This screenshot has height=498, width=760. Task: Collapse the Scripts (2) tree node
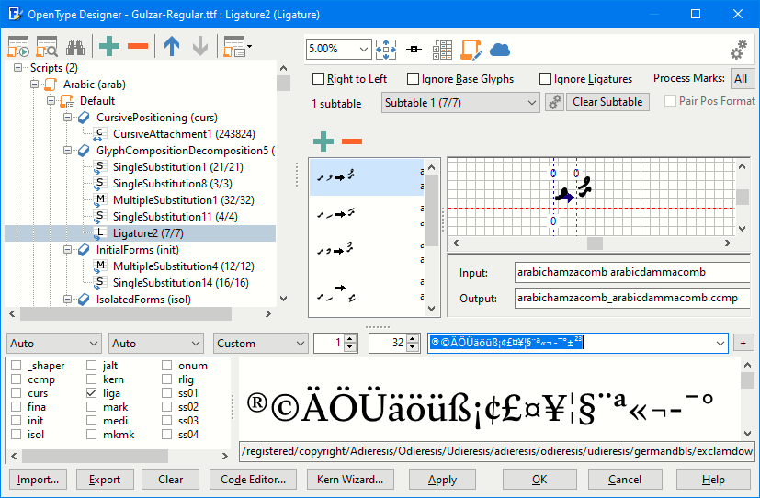[x=18, y=68]
